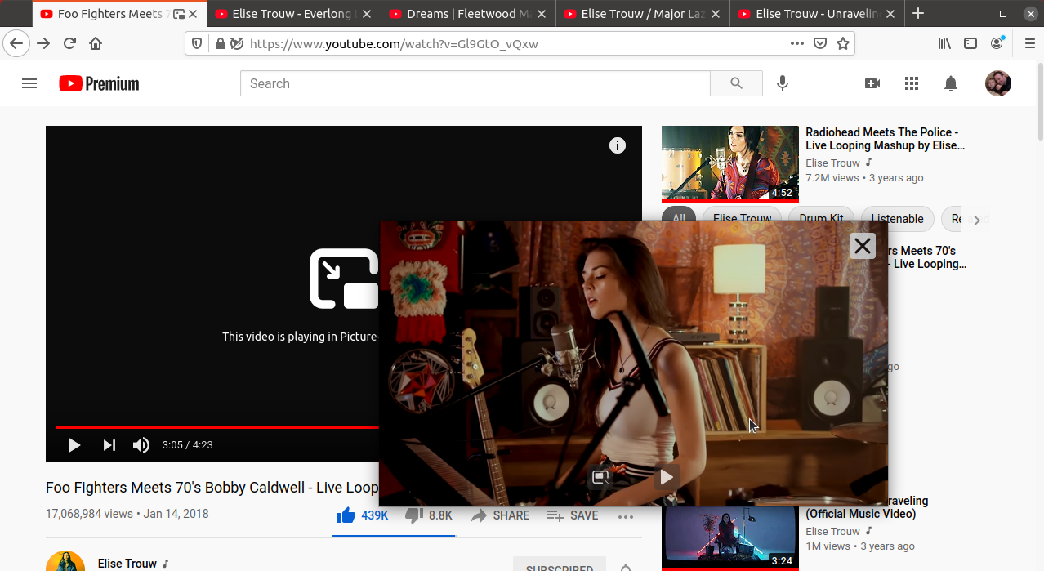Viewport: 1044px width, 571px height.
Task: Open the Elise Trouw channel link
Action: [127, 563]
